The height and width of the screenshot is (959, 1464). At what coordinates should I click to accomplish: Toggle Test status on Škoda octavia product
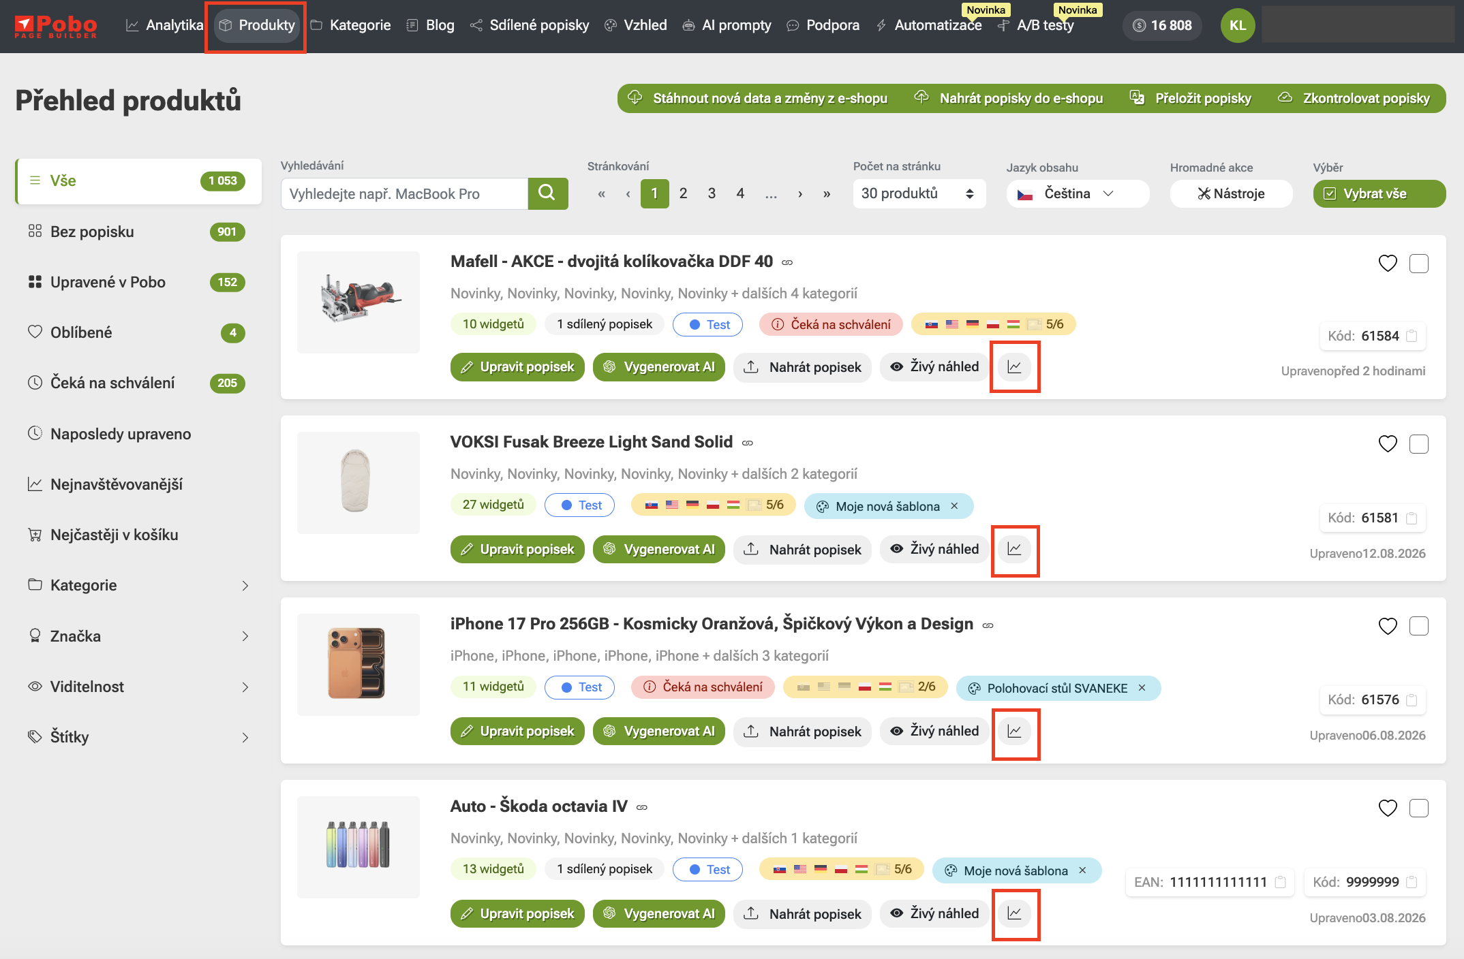707,870
